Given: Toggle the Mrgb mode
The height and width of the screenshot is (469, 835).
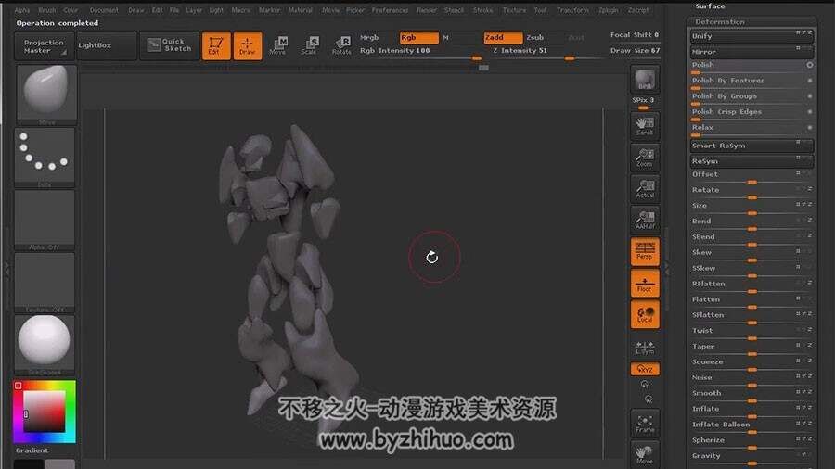Looking at the screenshot, I should (369, 38).
